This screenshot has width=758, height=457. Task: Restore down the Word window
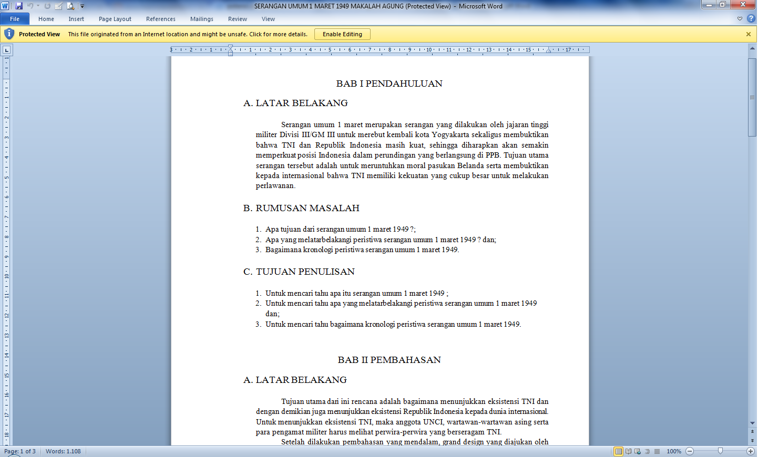[723, 5]
